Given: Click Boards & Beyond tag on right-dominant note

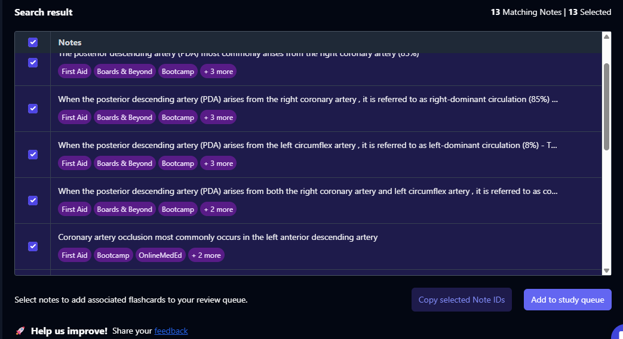Looking at the screenshot, I should [124, 118].
